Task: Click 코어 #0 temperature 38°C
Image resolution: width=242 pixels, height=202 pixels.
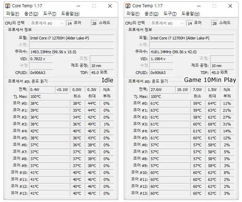Action: pyautogui.click(x=49, y=103)
